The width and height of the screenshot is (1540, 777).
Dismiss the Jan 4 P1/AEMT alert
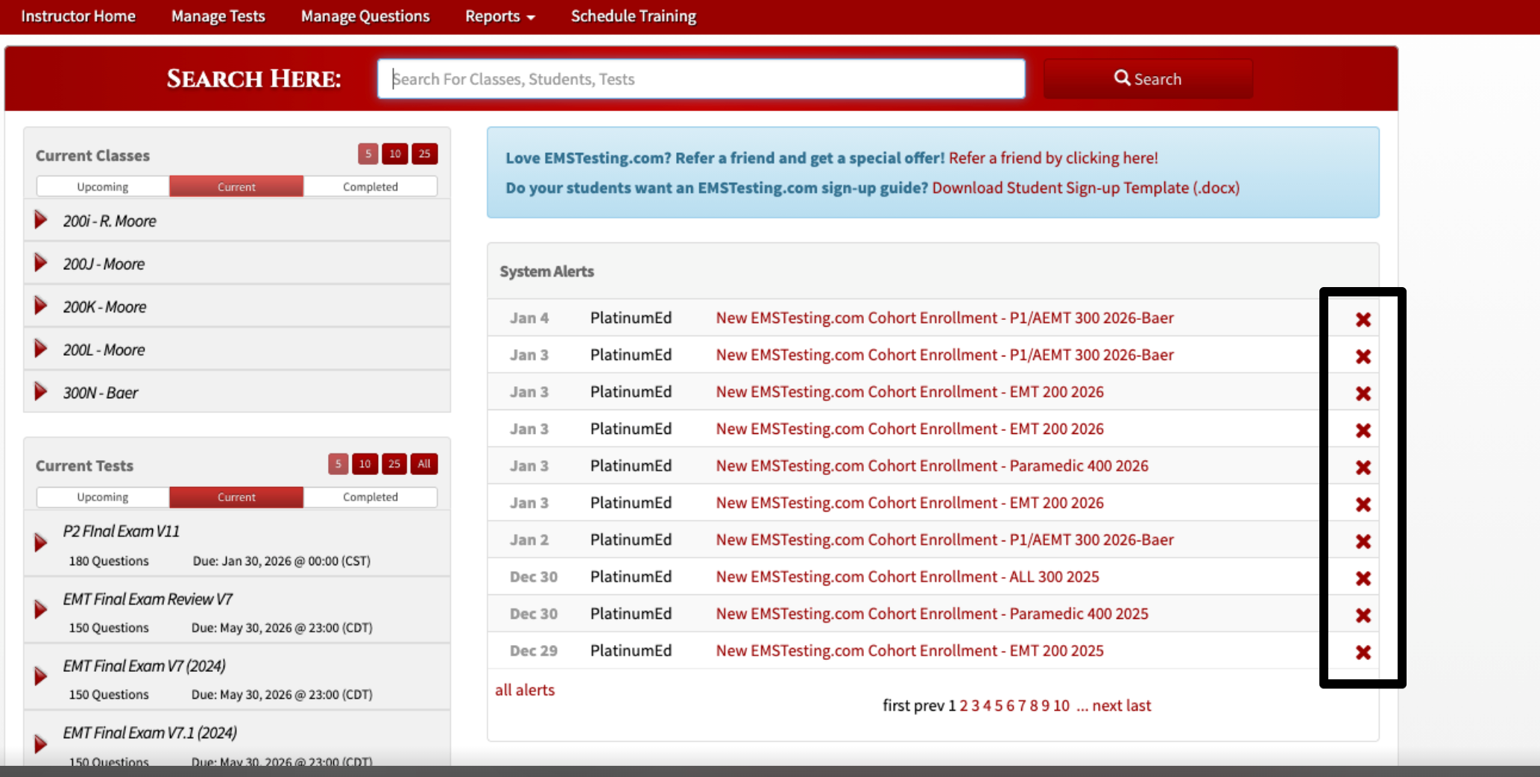coord(1363,319)
